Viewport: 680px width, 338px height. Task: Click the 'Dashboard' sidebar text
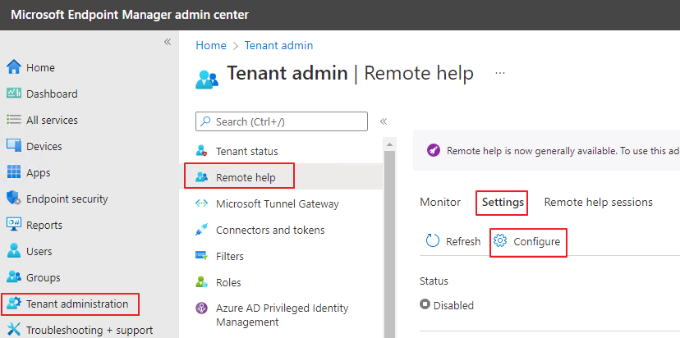click(52, 94)
